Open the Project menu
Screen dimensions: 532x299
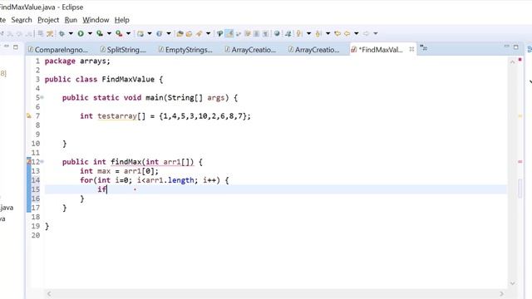(x=48, y=20)
